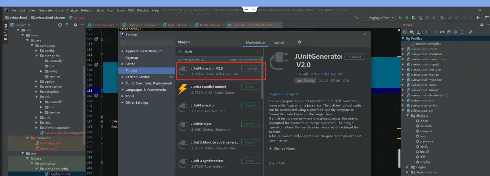Click the Project tree vertical scrollbar
The height and width of the screenshot is (176, 490).
(x=84, y=105)
